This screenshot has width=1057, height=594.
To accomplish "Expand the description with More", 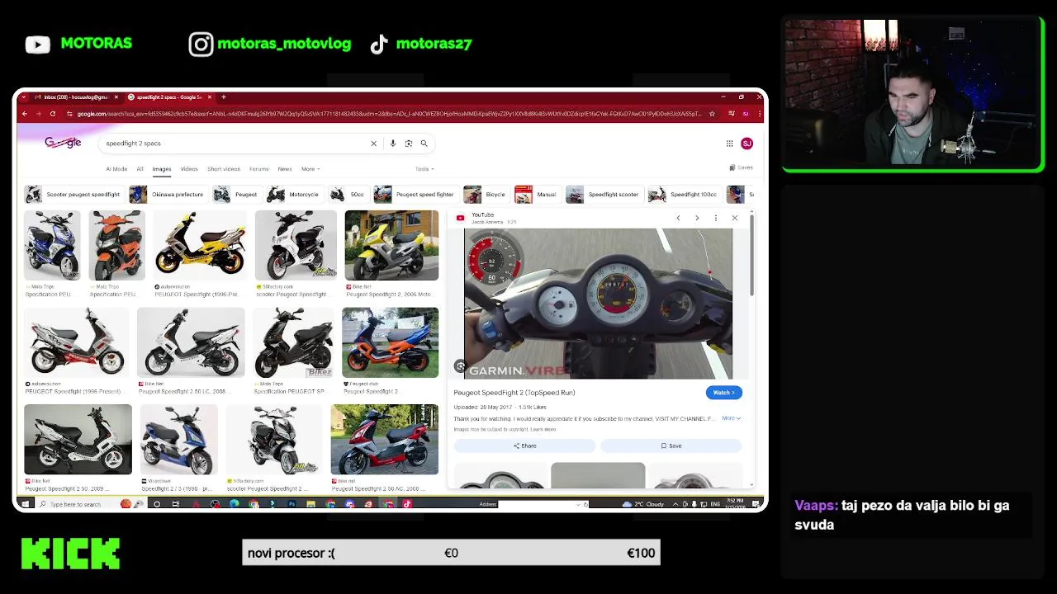I will 731,418.
